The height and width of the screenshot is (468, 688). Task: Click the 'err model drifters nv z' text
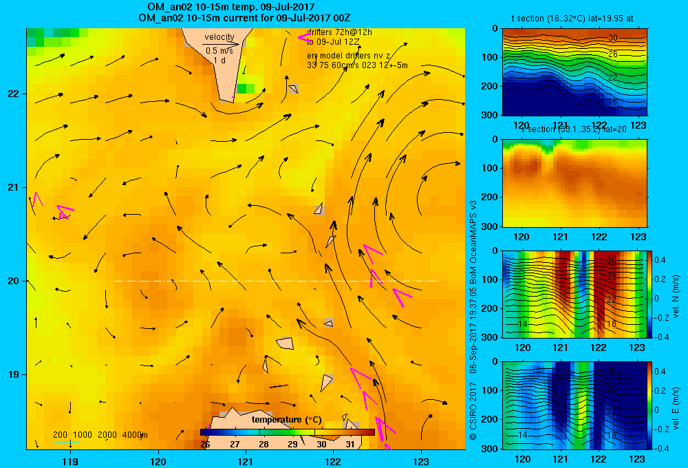(x=348, y=56)
